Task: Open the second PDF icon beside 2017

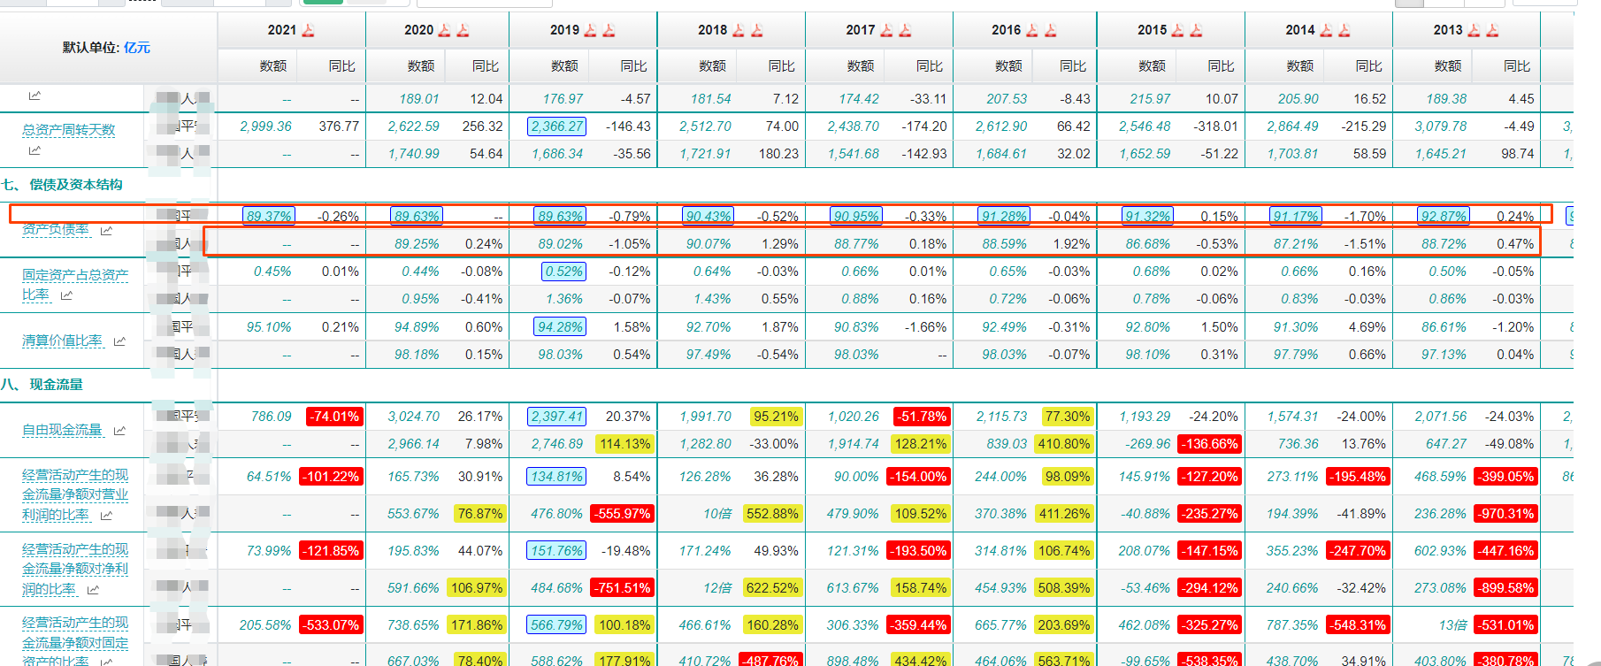Action: (x=905, y=30)
